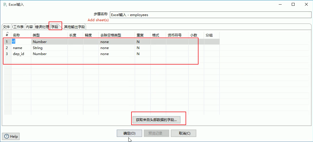Viewport: 313px width, 142px height.
Task: Click Number type cell in dep_id row
Action: coord(49,54)
